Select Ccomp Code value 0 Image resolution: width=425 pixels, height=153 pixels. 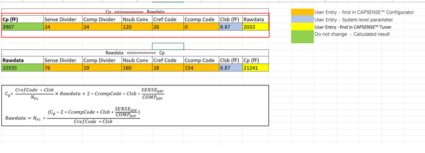[x=201, y=27]
